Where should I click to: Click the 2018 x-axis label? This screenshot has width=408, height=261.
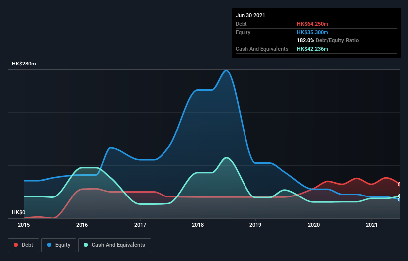198,225
